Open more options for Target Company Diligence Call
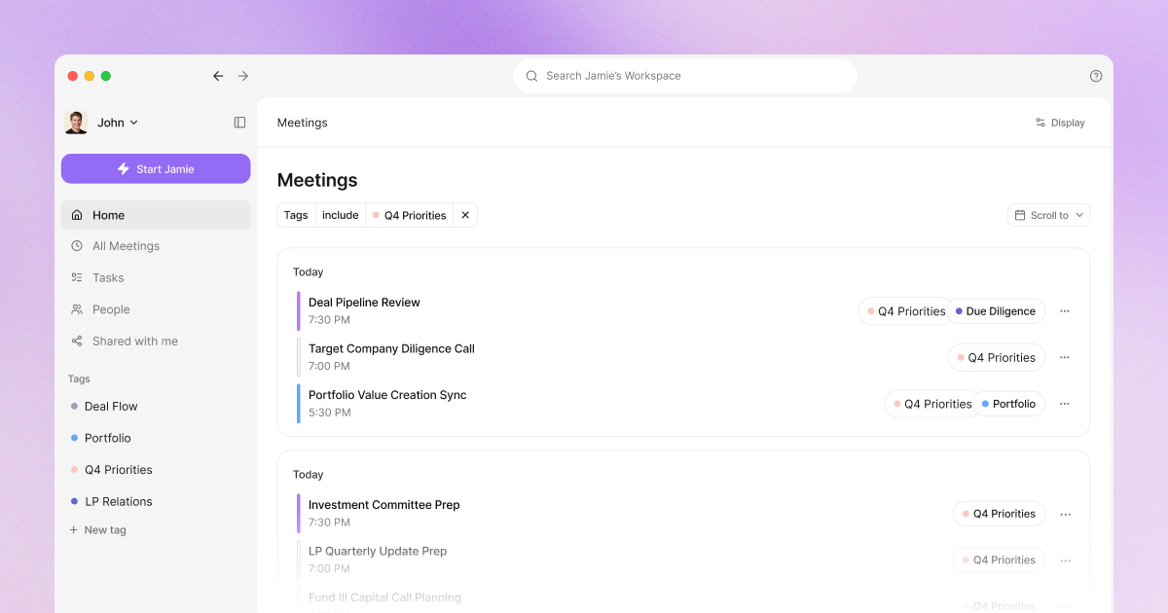This screenshot has width=1168, height=613. click(x=1065, y=357)
